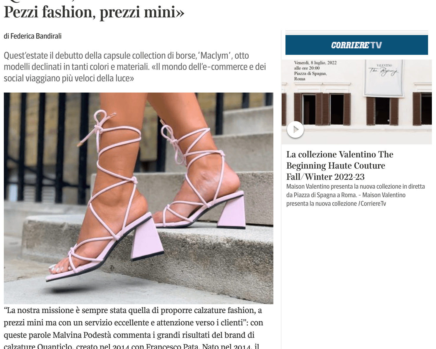Image resolution: width=436 pixels, height=349 pixels.
Task: Click 'Fall/Winter 2022-23' in video title
Action: [x=326, y=177]
